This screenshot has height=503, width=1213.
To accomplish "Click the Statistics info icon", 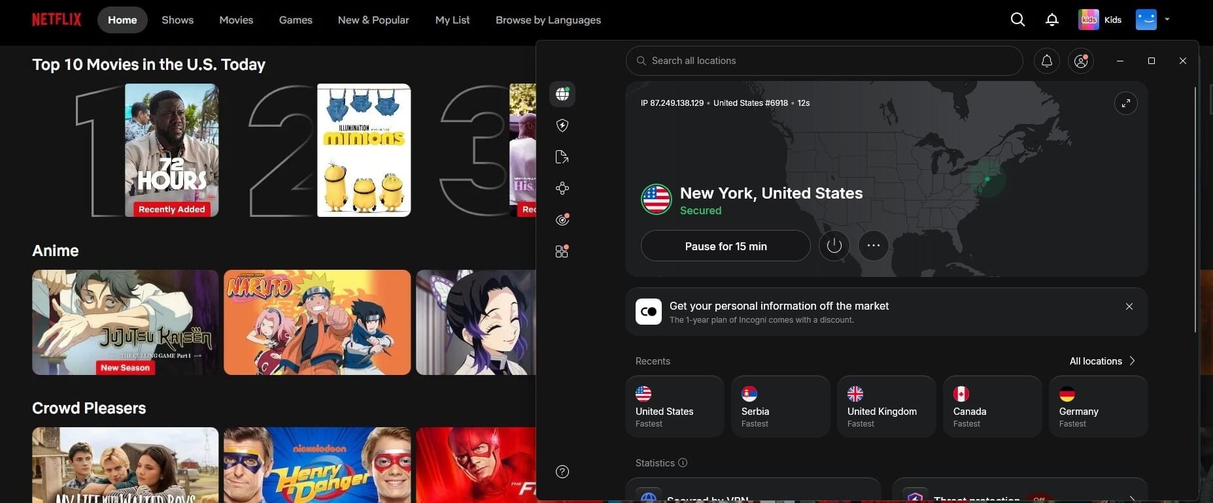I will coord(683,462).
